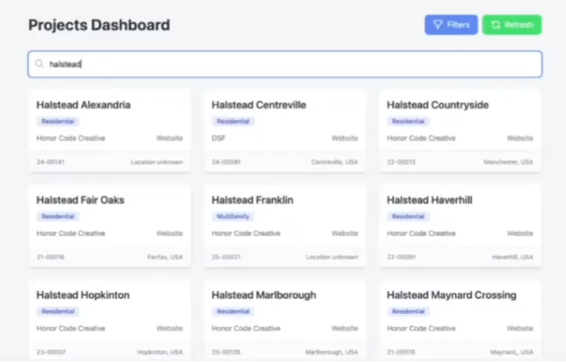Click the Multifamily tag on Halstead Franklin
The width and height of the screenshot is (566, 364).
coord(233,216)
